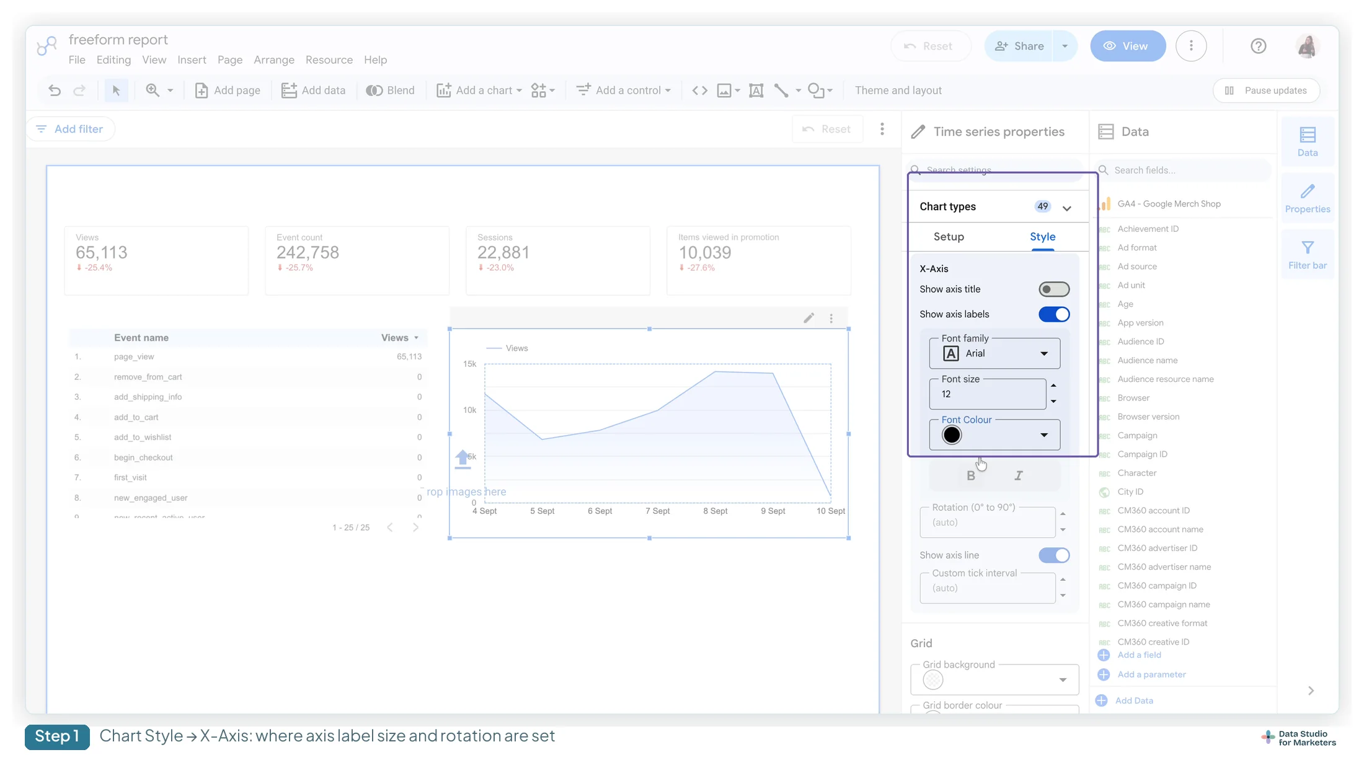This screenshot has height=760, width=1364.
Task: Click the text box tool icon
Action: [756, 91]
